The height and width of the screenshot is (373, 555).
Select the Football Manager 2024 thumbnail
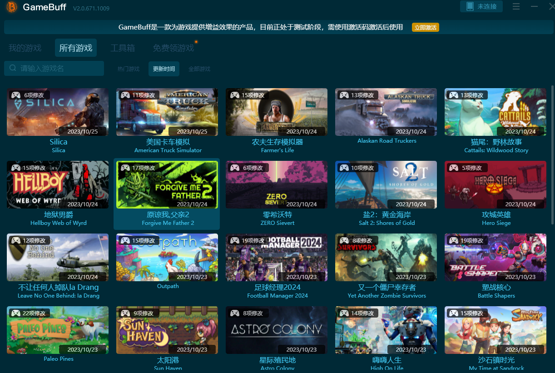(277, 257)
